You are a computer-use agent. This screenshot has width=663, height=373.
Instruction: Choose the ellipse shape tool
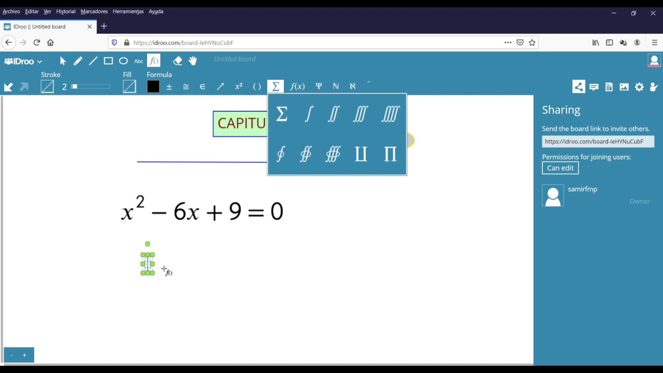[x=123, y=61]
